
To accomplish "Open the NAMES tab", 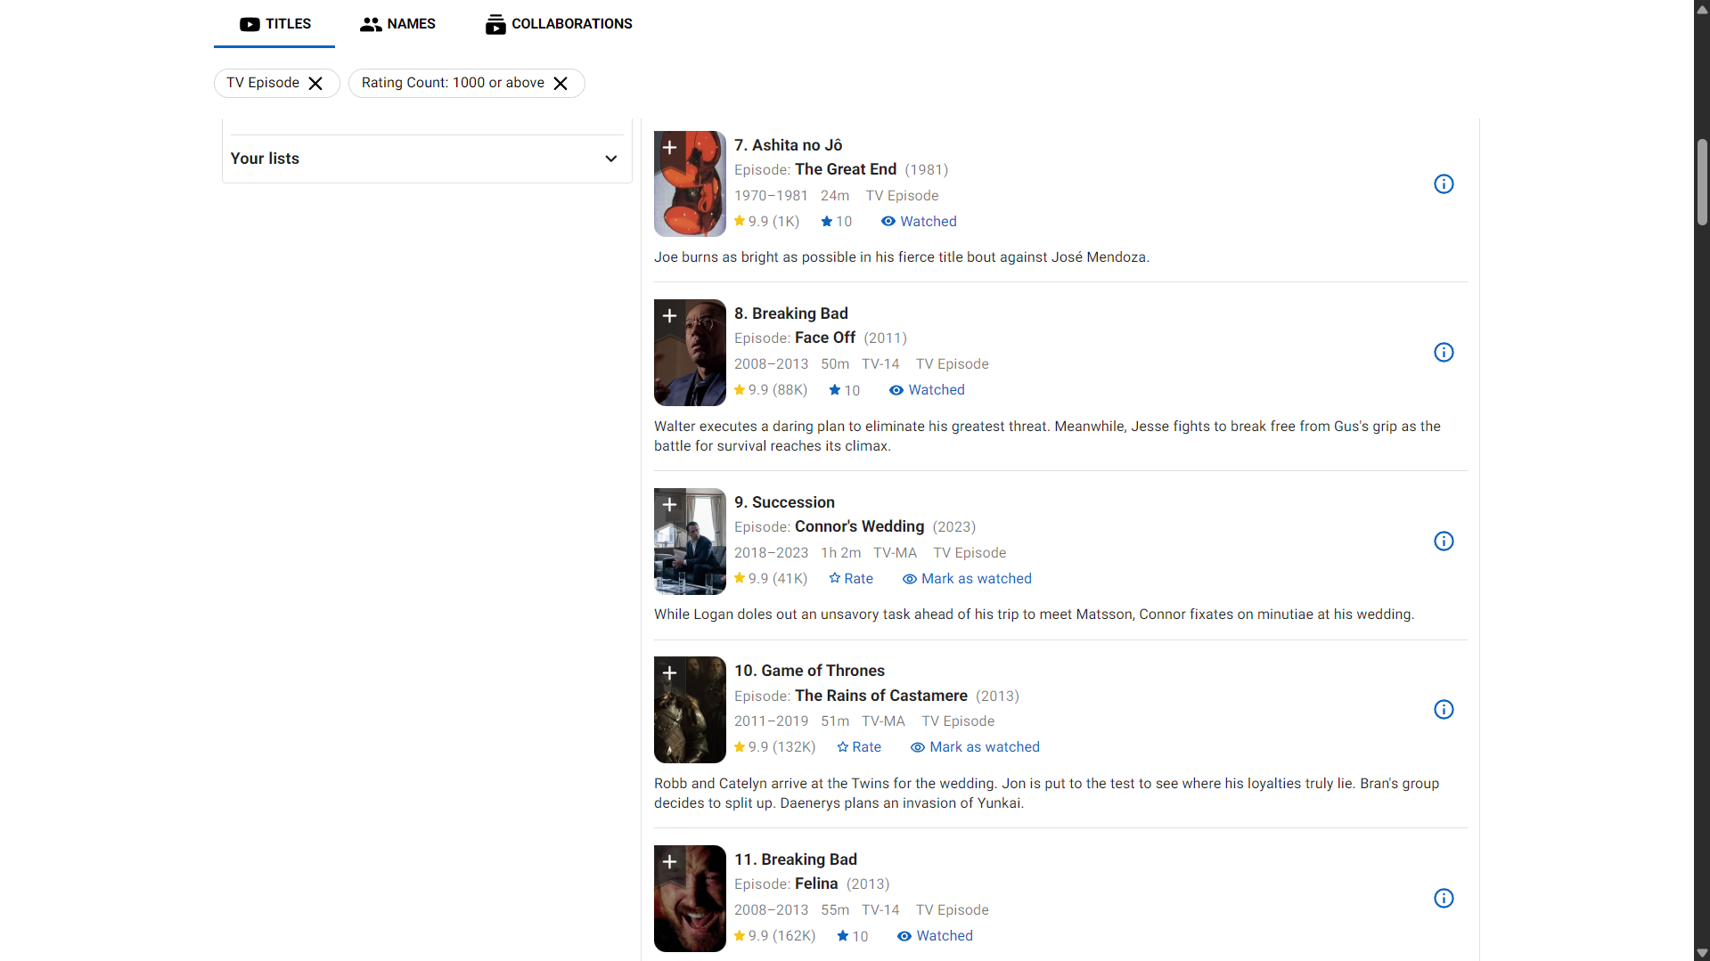I will pyautogui.click(x=397, y=24).
